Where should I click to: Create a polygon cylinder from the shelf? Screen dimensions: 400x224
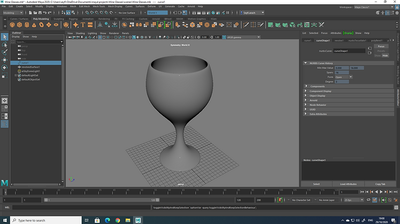pyautogui.click(x=27, y=25)
